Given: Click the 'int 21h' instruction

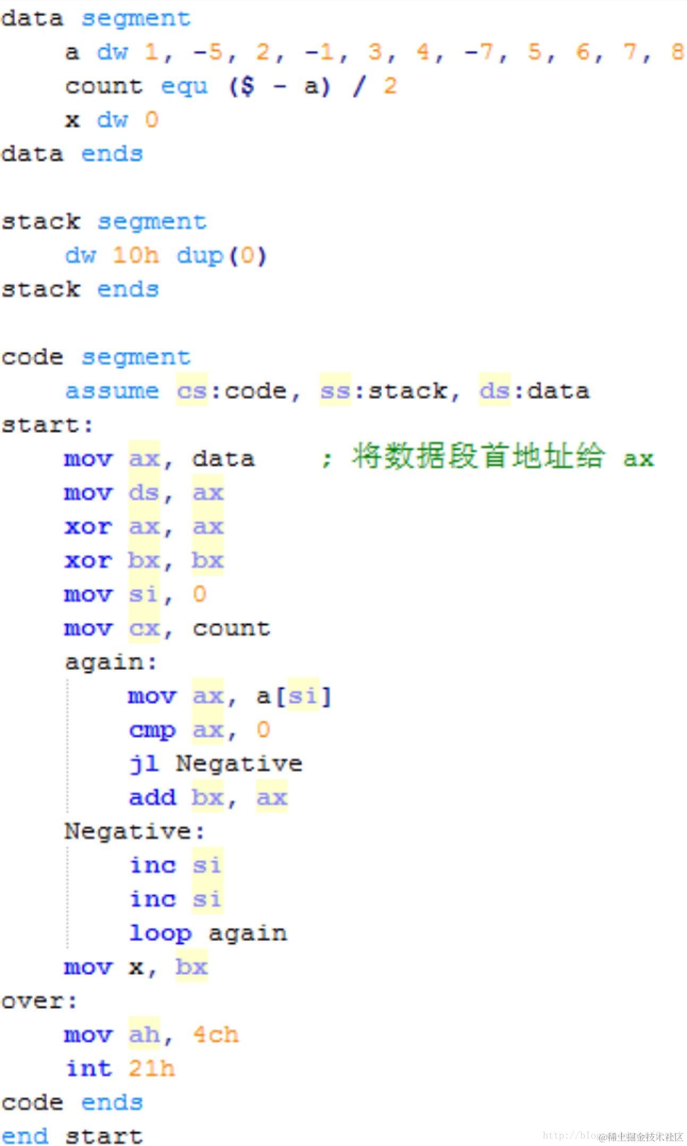Looking at the screenshot, I should click(x=120, y=1069).
